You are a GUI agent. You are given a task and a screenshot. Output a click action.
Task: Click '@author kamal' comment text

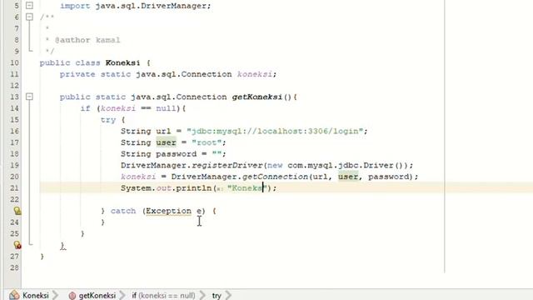click(x=87, y=40)
